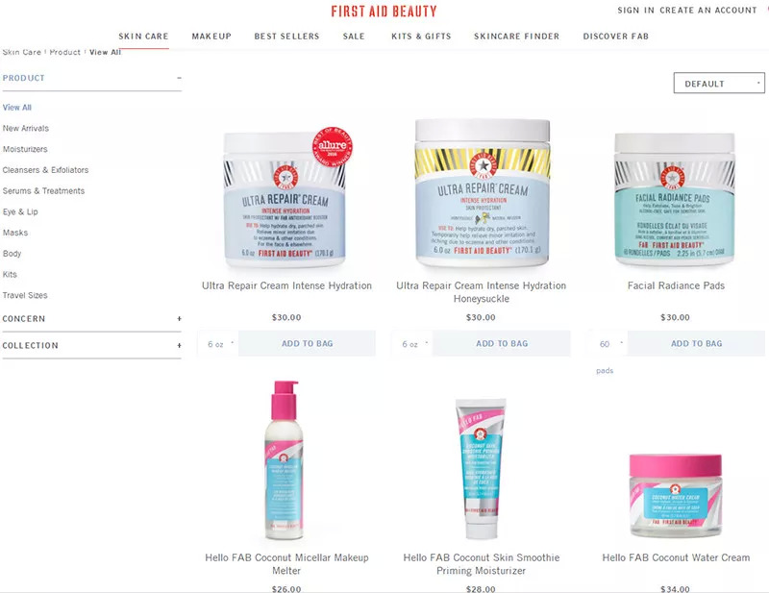Collapse the Product filter section
Viewport: 769px width, 593px height.
[179, 78]
